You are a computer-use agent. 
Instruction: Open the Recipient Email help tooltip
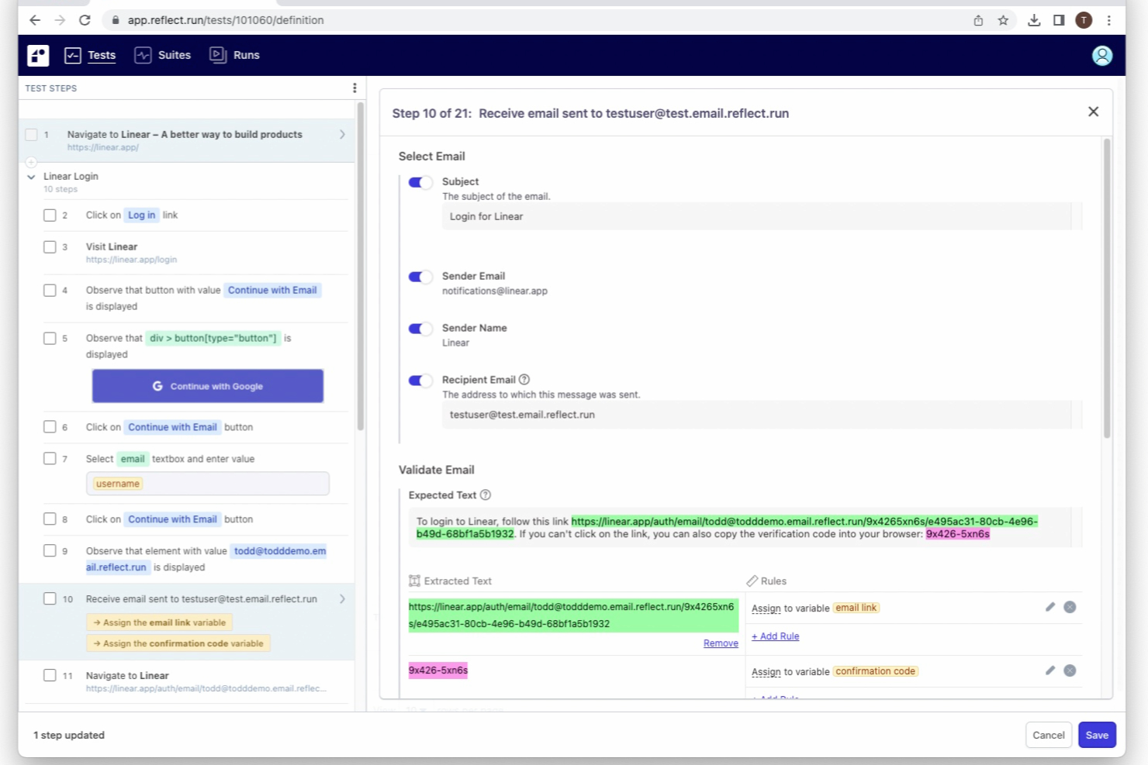524,379
